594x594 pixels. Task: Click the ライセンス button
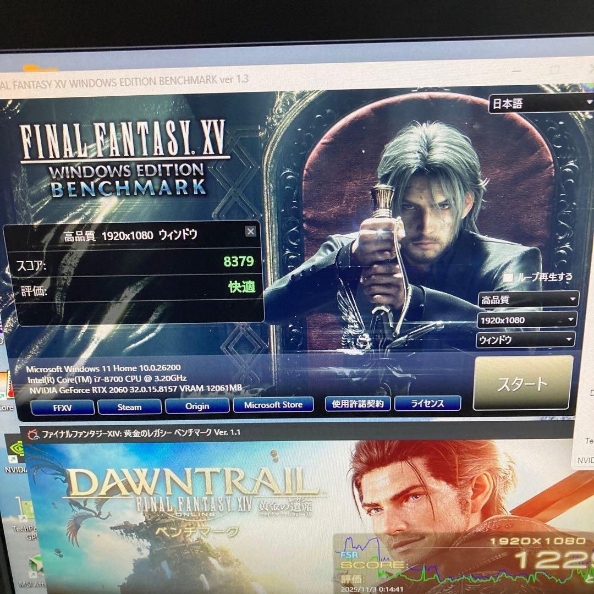pos(427,403)
